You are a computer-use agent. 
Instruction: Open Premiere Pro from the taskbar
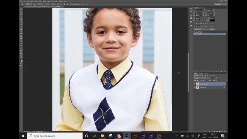click(142, 136)
